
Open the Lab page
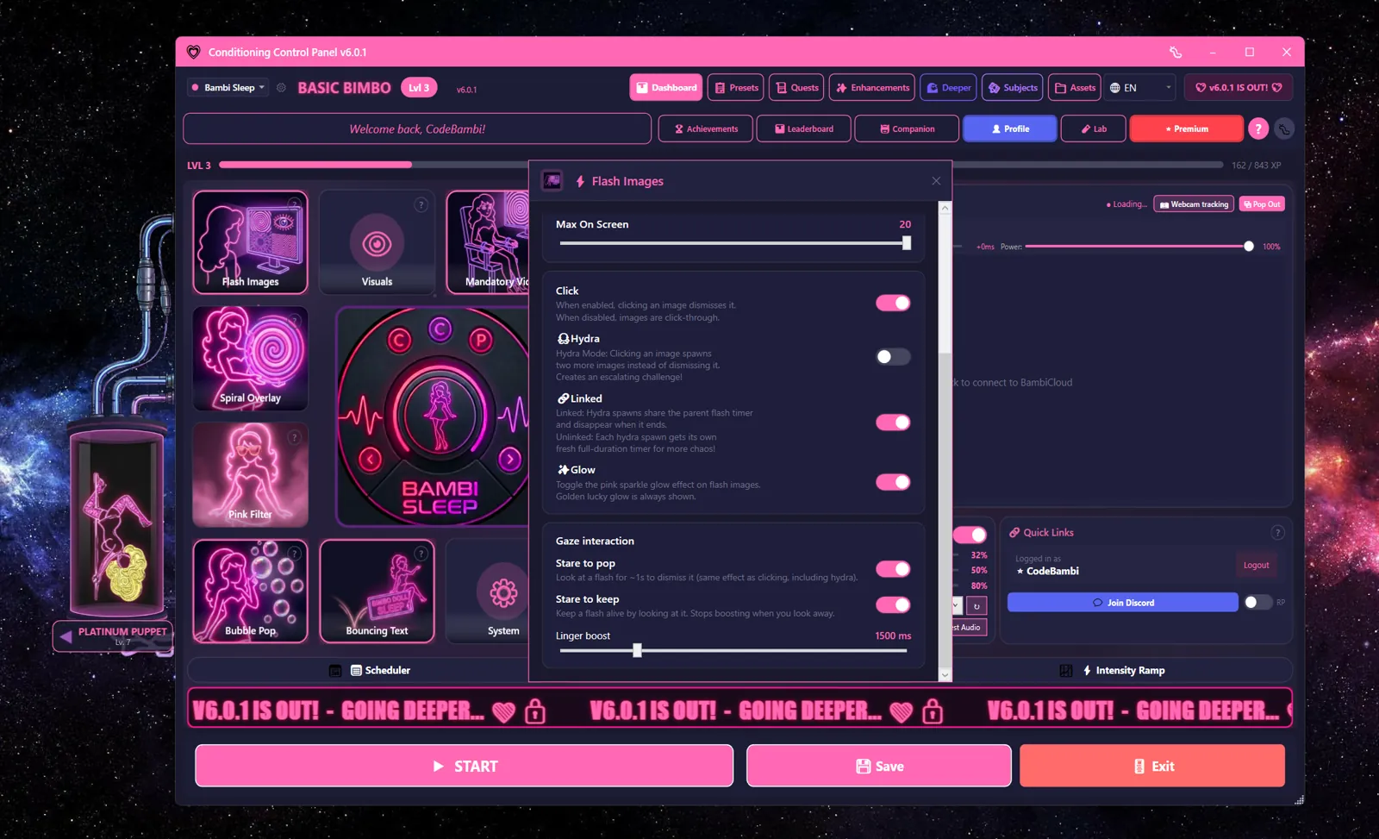click(x=1094, y=128)
